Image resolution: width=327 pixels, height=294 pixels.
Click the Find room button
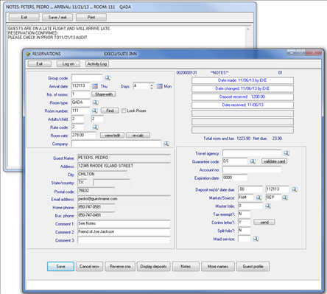click(x=110, y=111)
